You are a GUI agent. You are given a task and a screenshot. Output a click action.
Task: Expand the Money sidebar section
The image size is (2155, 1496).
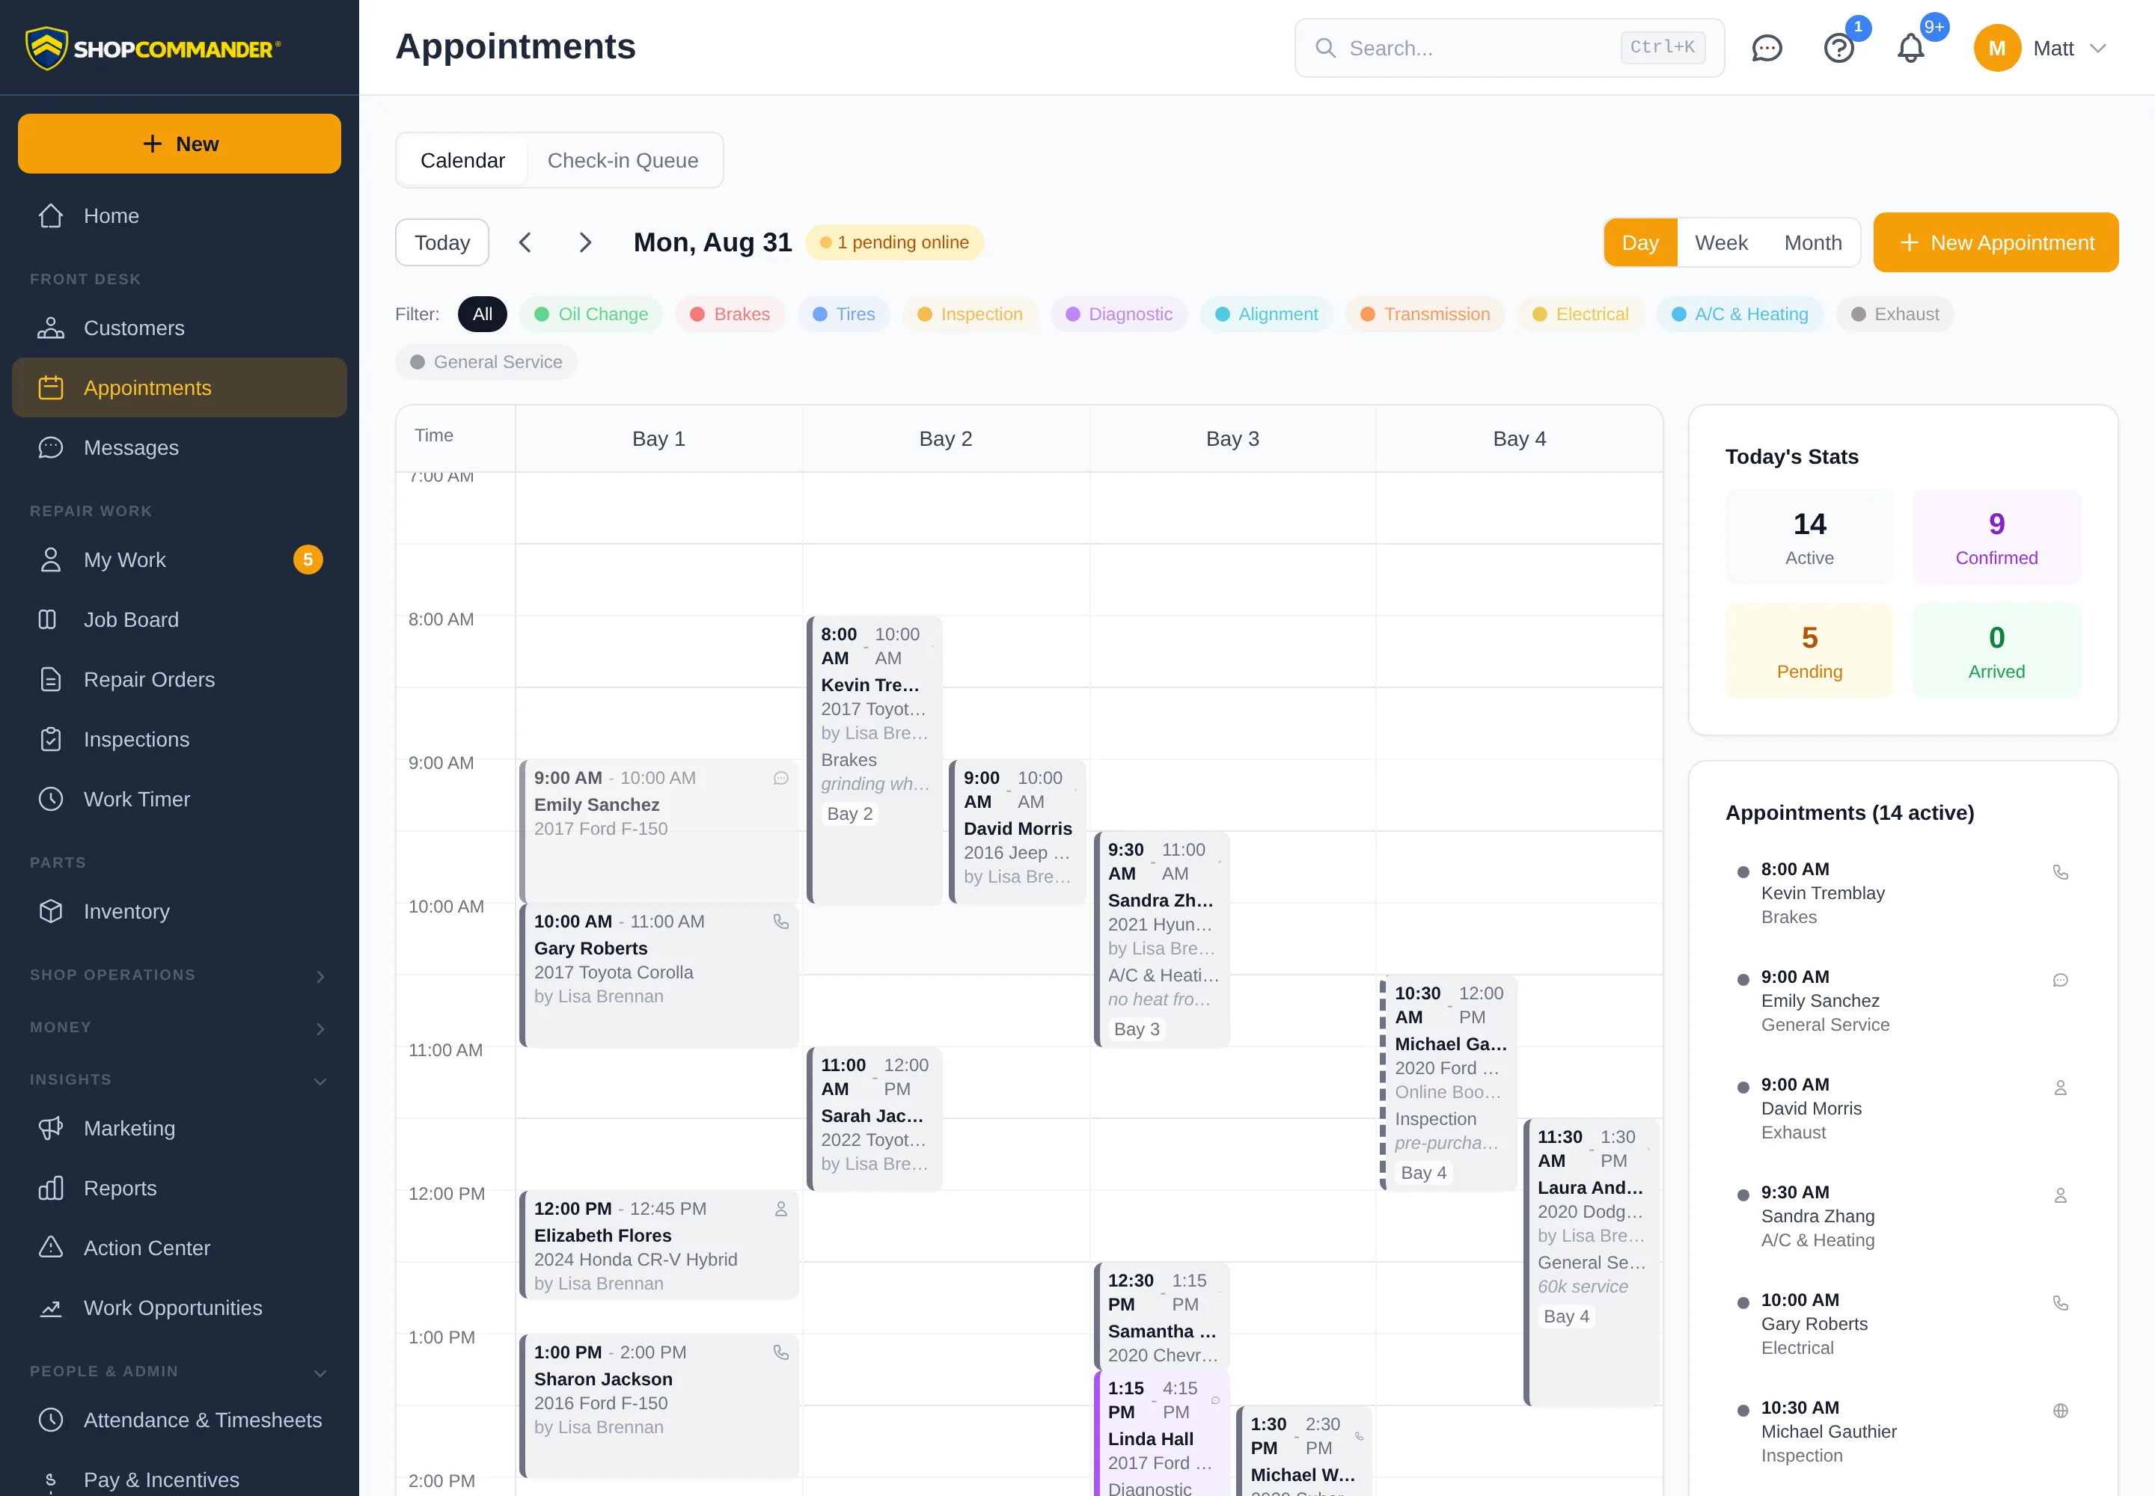[x=179, y=1028]
